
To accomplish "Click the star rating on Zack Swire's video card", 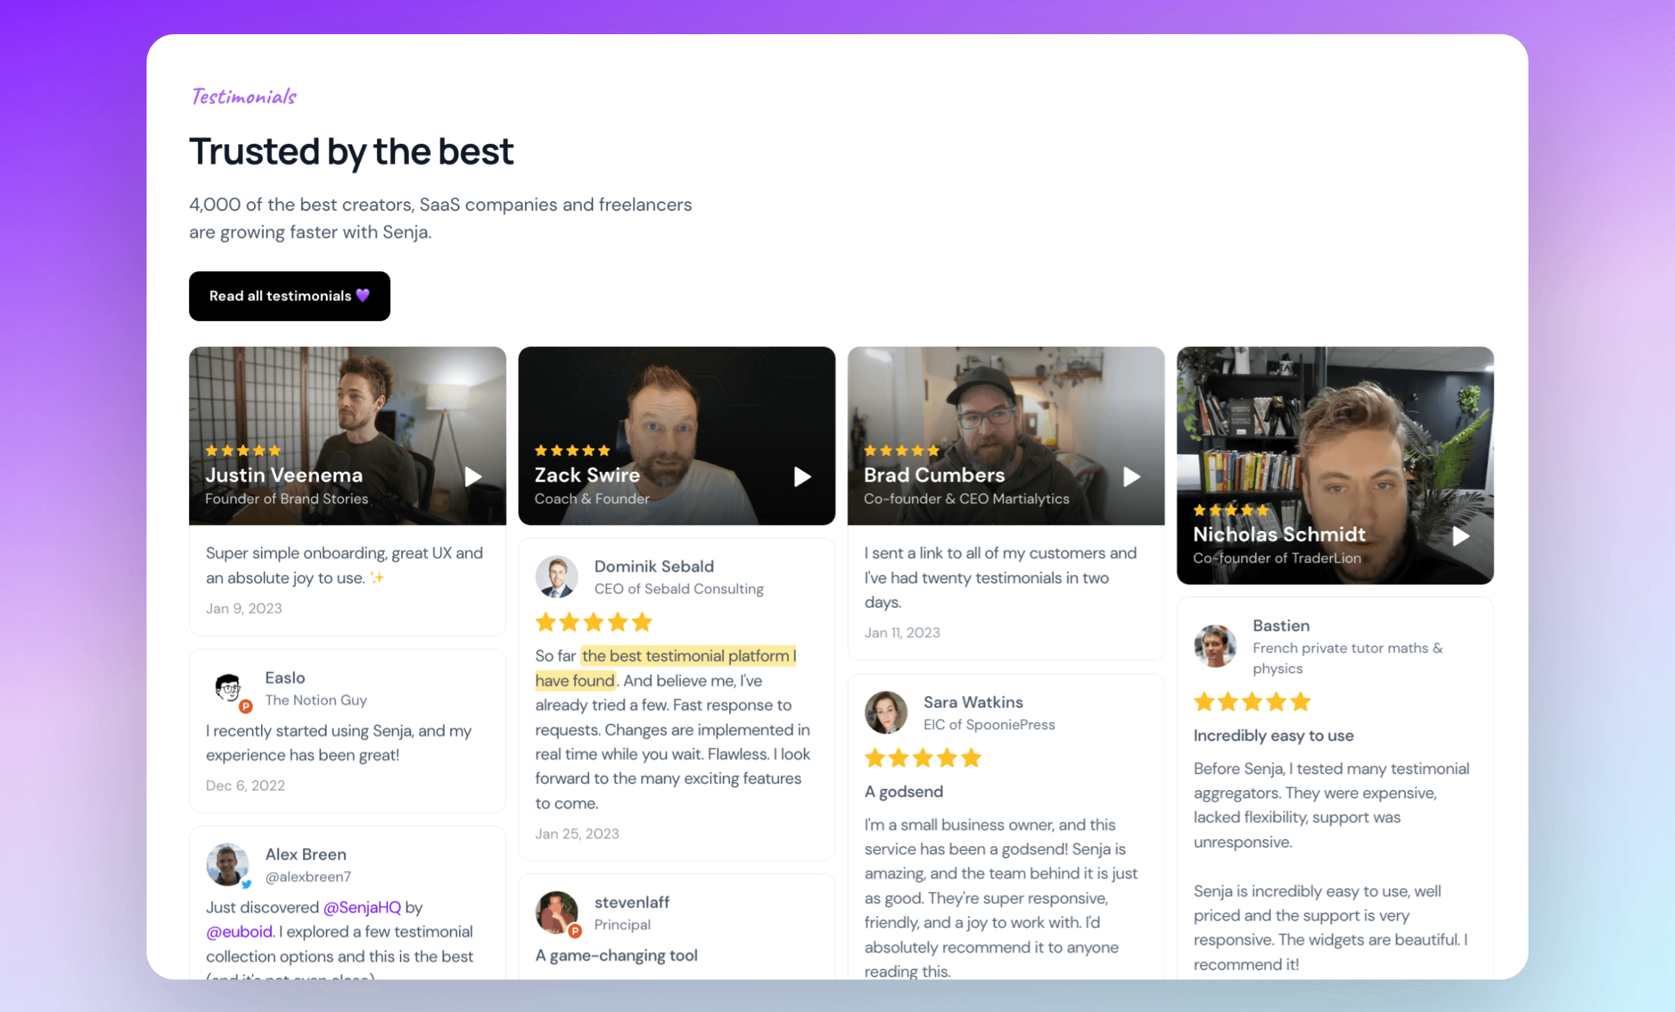I will tap(571, 450).
